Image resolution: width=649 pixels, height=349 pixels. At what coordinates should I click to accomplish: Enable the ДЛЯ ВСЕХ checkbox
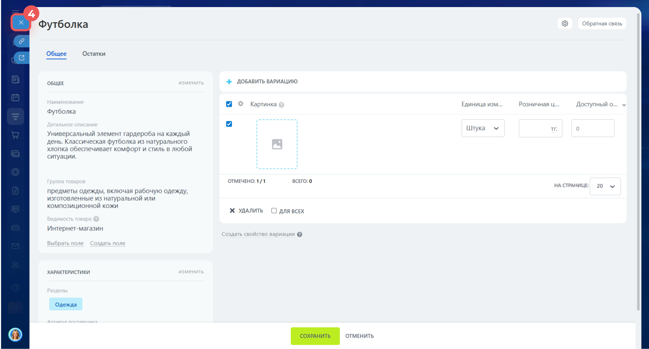(x=274, y=211)
